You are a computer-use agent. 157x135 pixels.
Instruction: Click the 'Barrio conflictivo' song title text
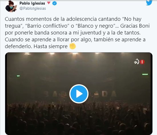point(47,26)
